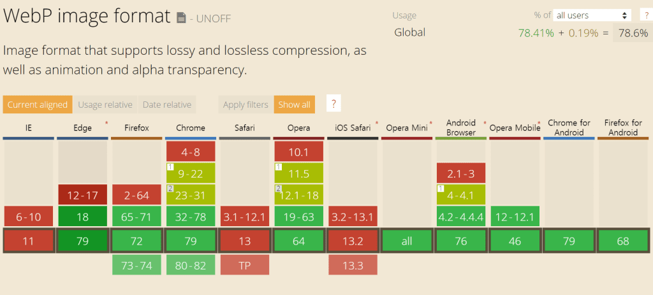Click the Safari column header

(245, 128)
